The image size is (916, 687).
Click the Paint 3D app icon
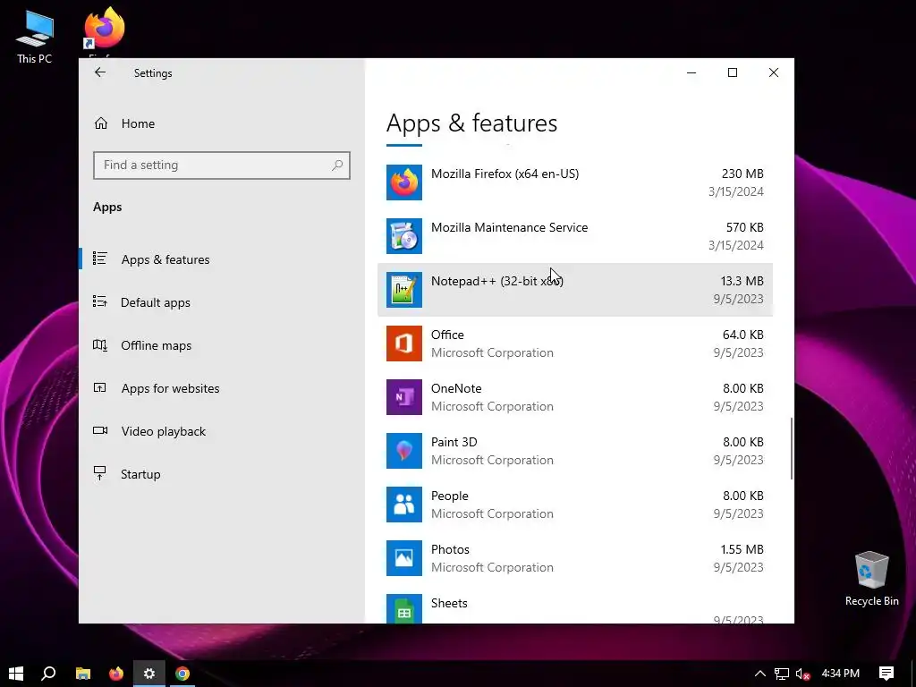[x=403, y=451]
